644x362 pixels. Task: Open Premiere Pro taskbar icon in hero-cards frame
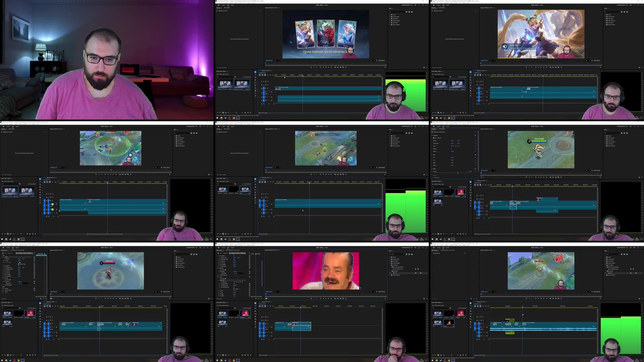click(238, 118)
